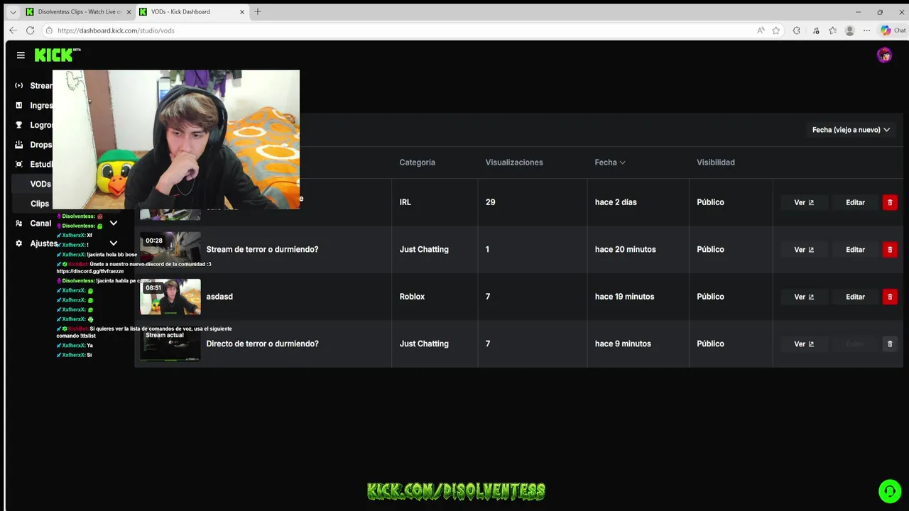The image size is (909, 511).
Task: Click the 'hace 2 días' date cell
Action: pyautogui.click(x=616, y=202)
